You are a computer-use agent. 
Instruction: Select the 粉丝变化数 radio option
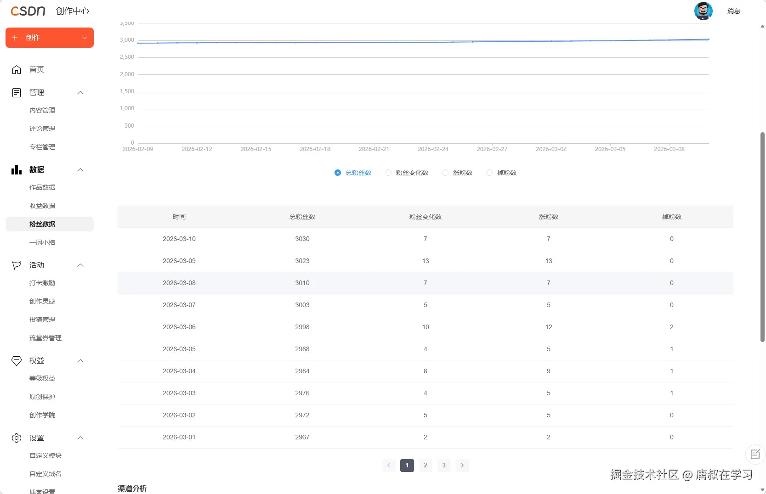[x=388, y=173]
